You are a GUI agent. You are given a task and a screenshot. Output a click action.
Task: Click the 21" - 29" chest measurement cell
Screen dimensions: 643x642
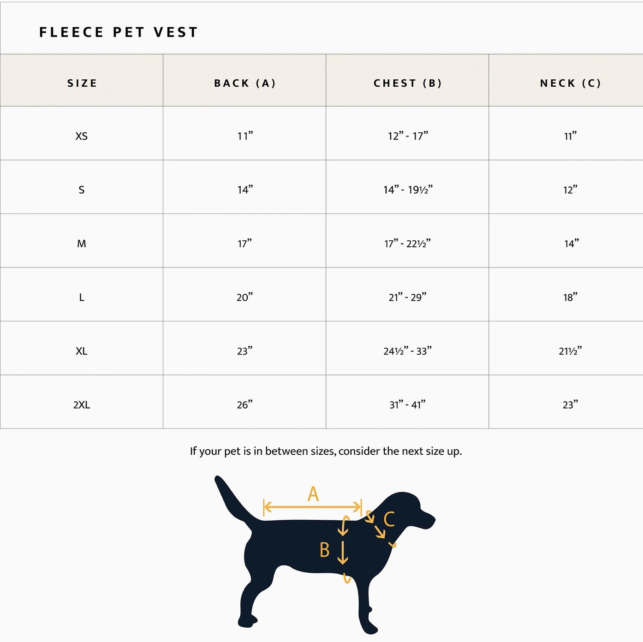(407, 297)
